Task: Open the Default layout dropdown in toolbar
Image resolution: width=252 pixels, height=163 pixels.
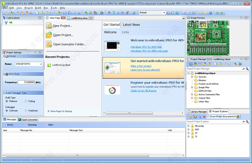Action: click(x=164, y=13)
